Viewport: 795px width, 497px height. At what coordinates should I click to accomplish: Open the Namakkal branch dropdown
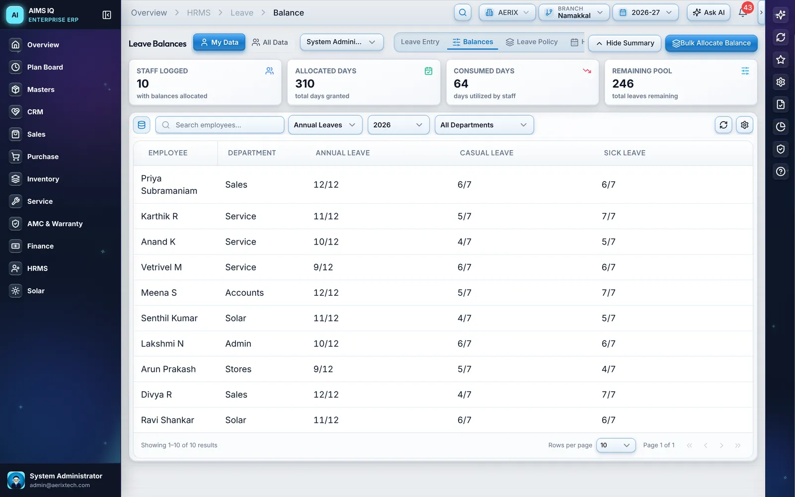pos(574,12)
